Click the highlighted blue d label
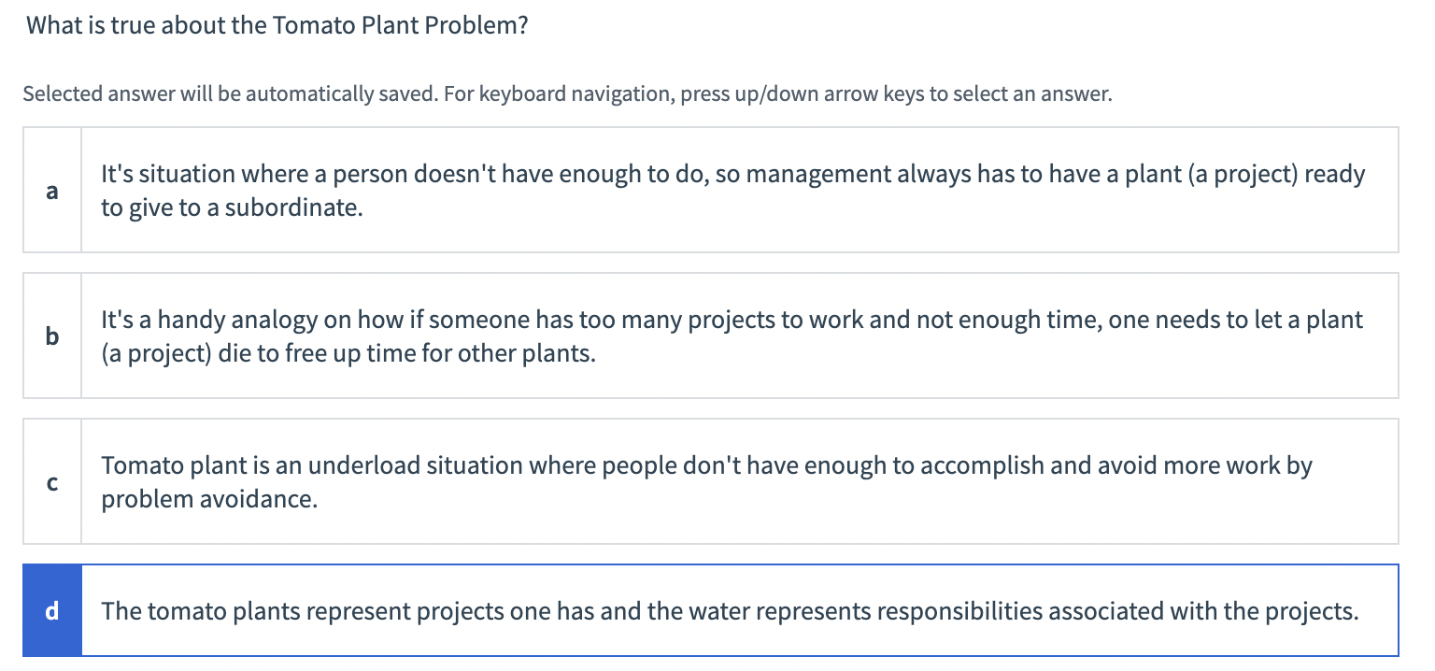The width and height of the screenshot is (1435, 671). click(x=52, y=611)
